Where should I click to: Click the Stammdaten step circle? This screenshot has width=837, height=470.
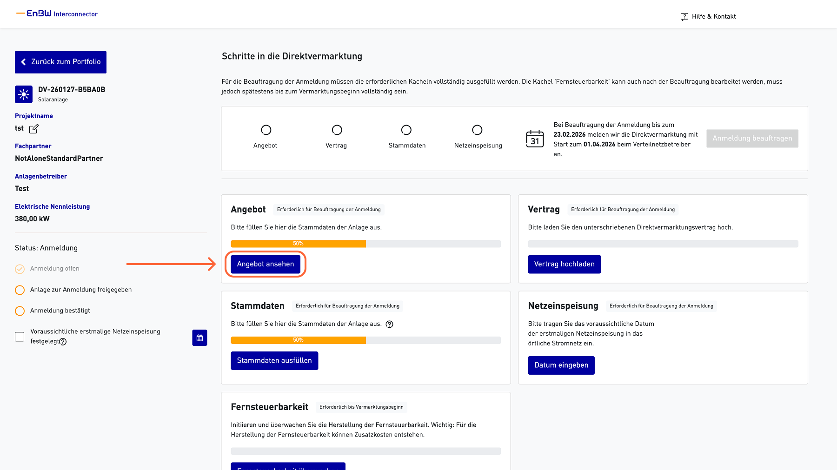pos(406,130)
